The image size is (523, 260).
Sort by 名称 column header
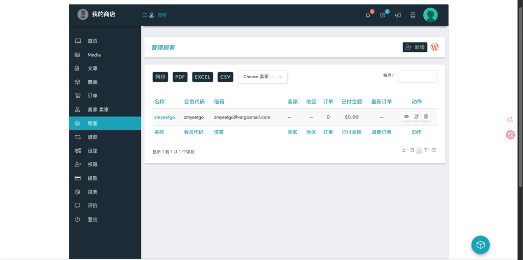click(159, 102)
